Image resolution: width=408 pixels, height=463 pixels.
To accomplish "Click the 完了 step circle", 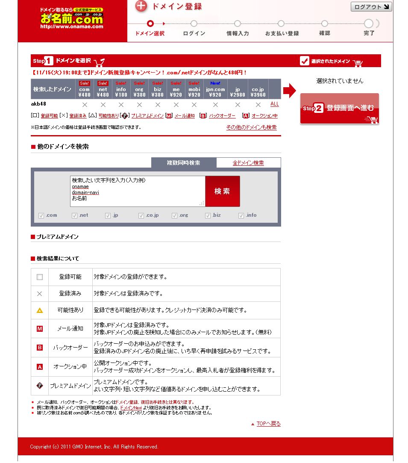I will coord(368,24).
